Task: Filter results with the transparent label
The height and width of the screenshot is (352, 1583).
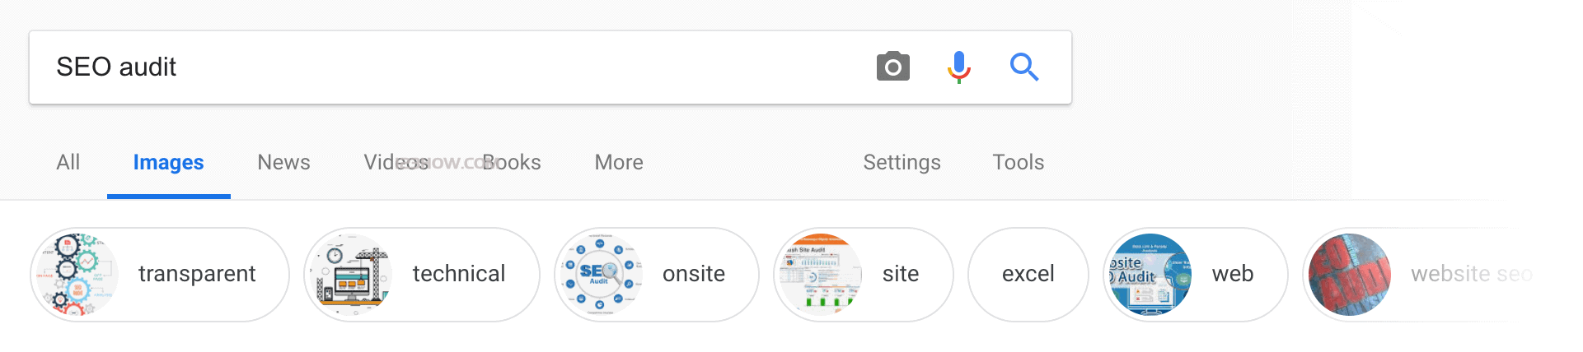Action: pyautogui.click(x=197, y=274)
